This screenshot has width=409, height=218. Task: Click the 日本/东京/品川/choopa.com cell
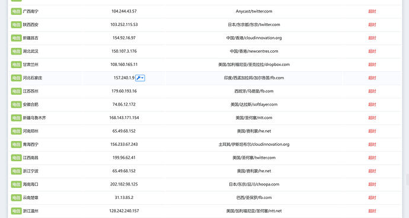click(254, 184)
